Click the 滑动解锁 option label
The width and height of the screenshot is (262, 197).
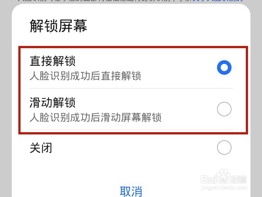[x=52, y=102]
